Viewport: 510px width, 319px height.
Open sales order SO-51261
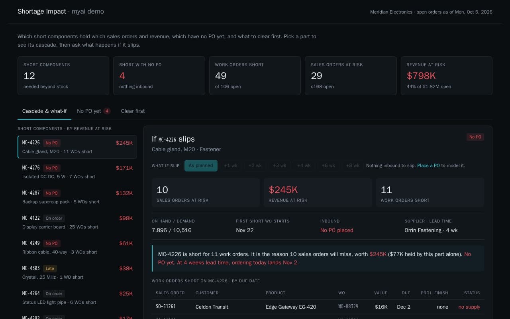pos(166,307)
